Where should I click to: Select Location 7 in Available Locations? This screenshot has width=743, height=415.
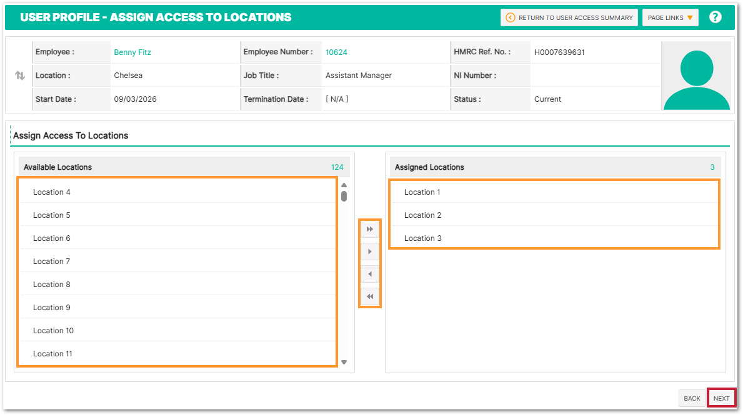coord(52,261)
